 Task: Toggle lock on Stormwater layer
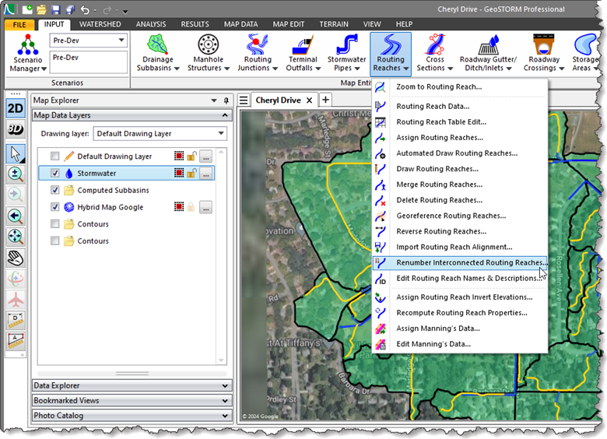point(191,173)
